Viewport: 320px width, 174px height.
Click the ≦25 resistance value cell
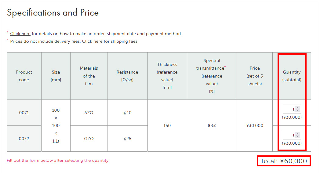tap(127, 139)
